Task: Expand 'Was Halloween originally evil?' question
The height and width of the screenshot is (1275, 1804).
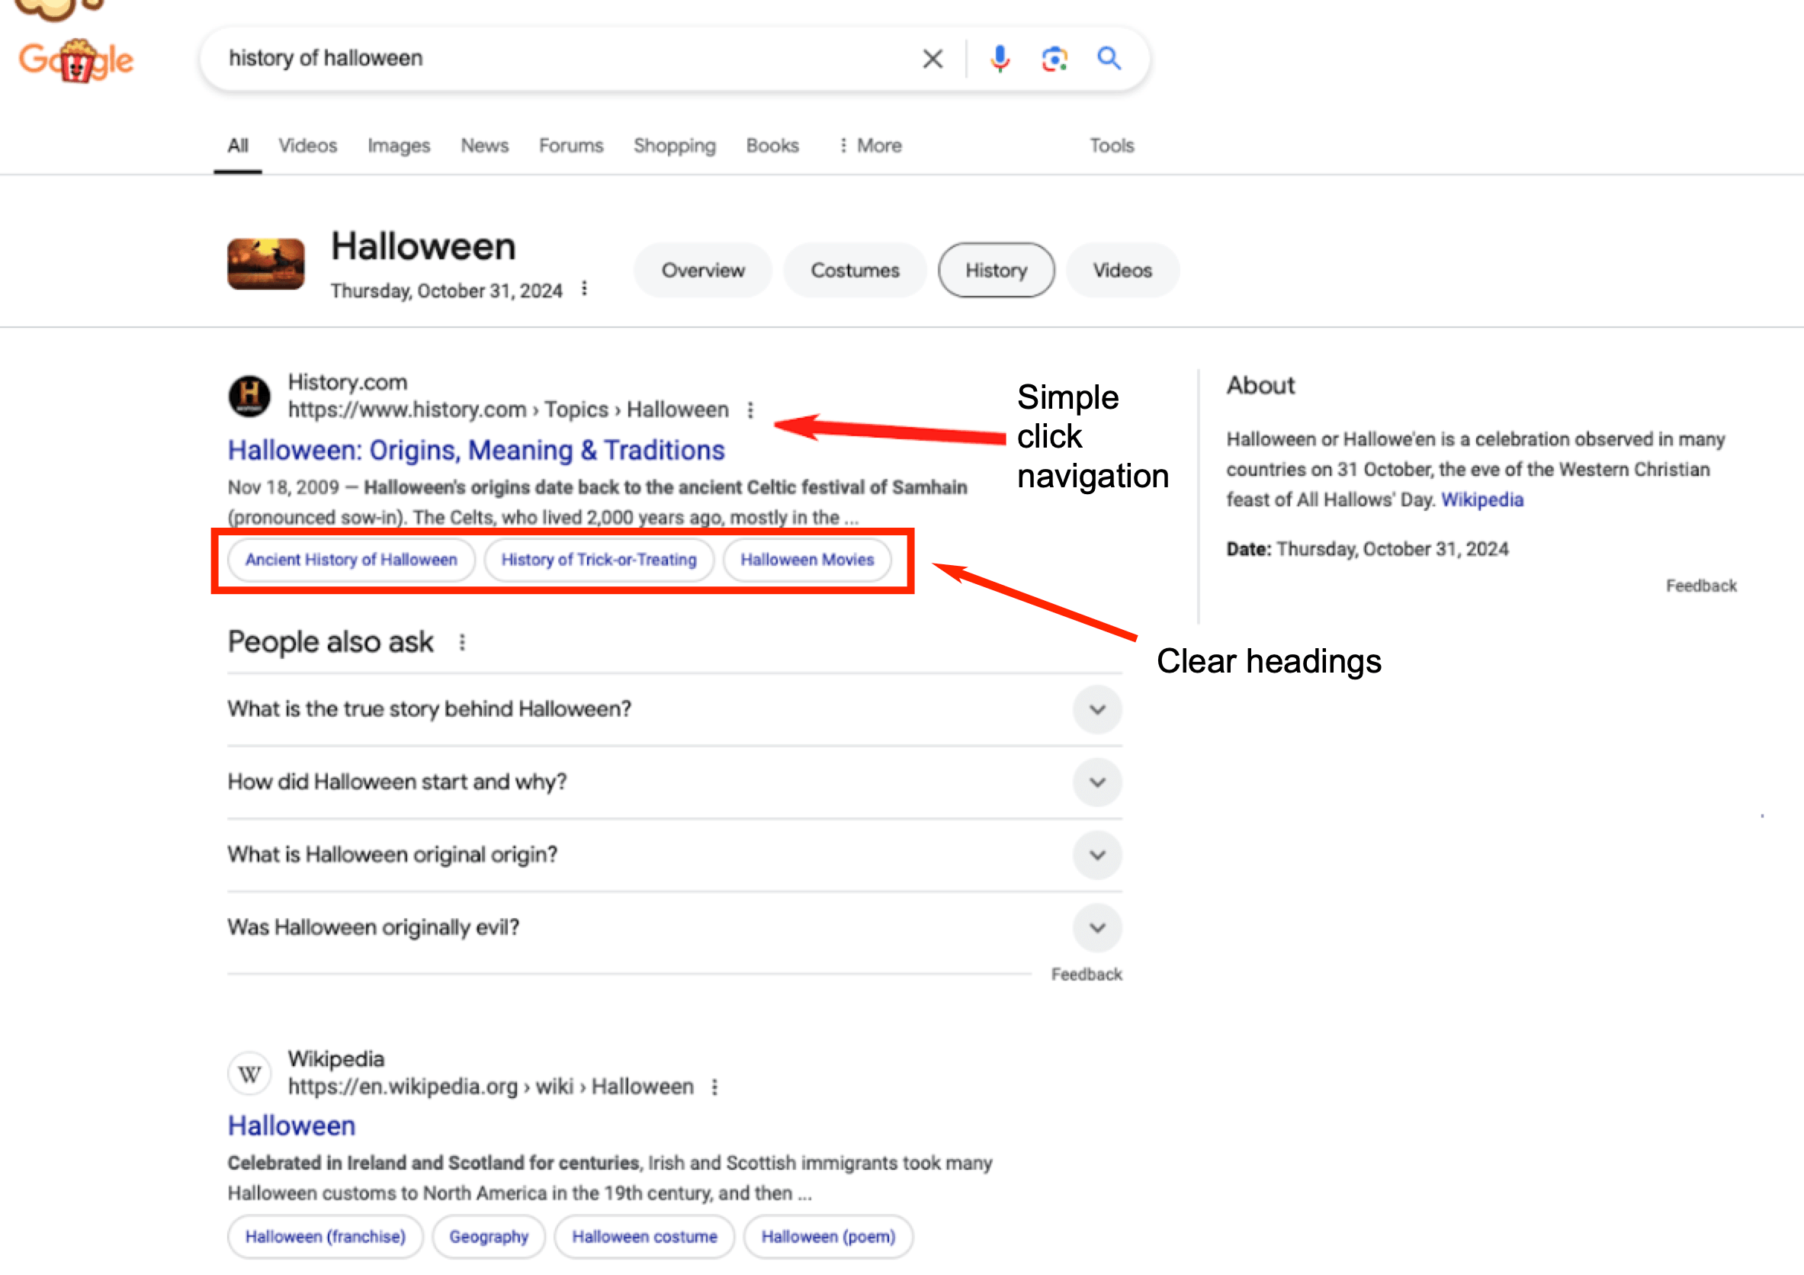Action: (1097, 928)
